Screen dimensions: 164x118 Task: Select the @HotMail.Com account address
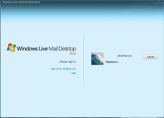click(x=125, y=56)
